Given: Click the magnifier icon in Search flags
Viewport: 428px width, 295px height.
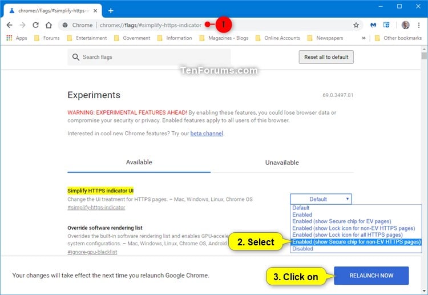Looking at the screenshot, I should click(75, 57).
